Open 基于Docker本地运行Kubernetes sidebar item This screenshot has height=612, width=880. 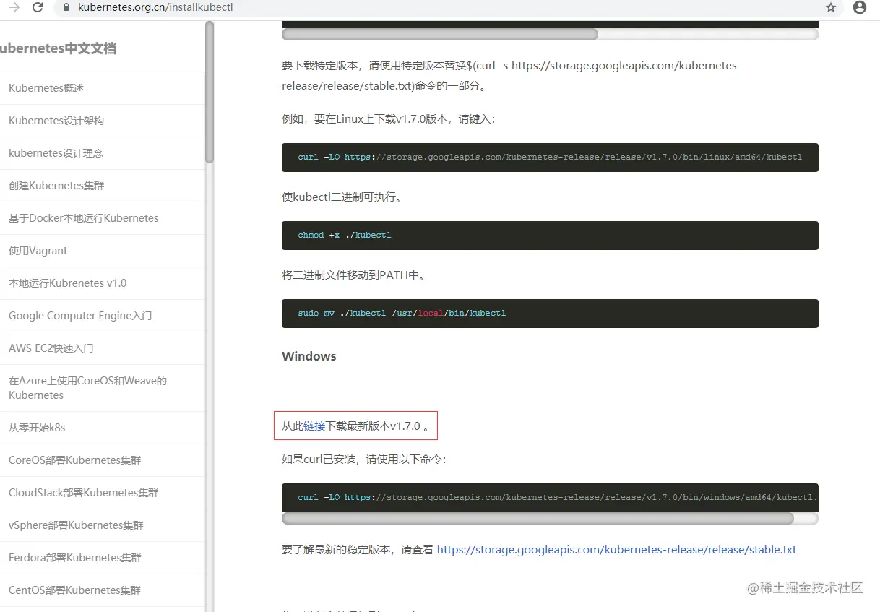coord(102,218)
